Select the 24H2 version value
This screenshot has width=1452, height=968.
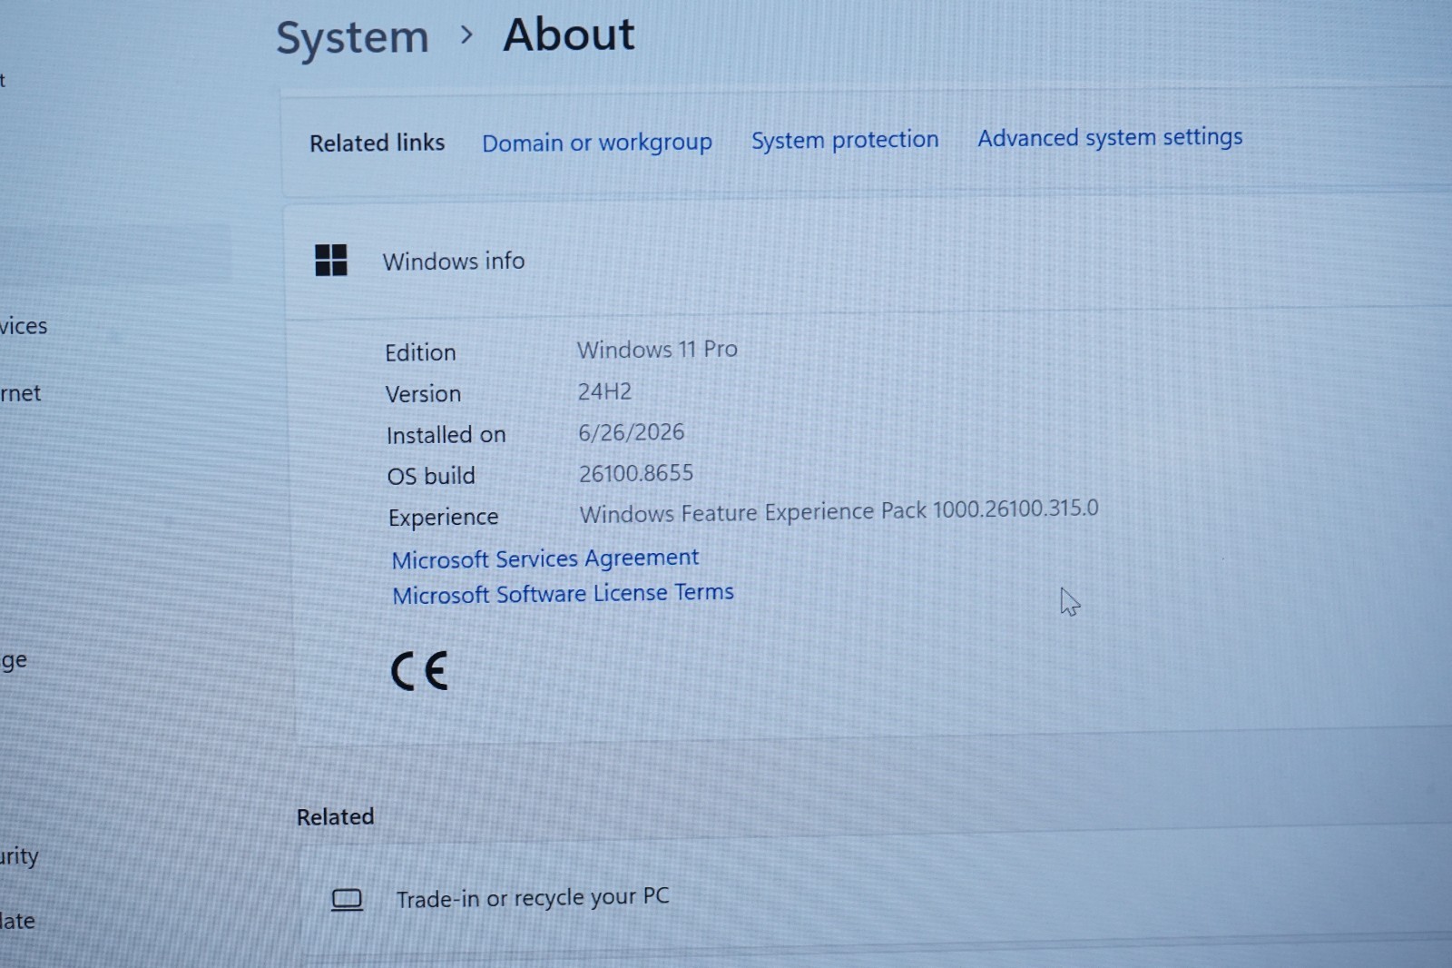tap(604, 391)
